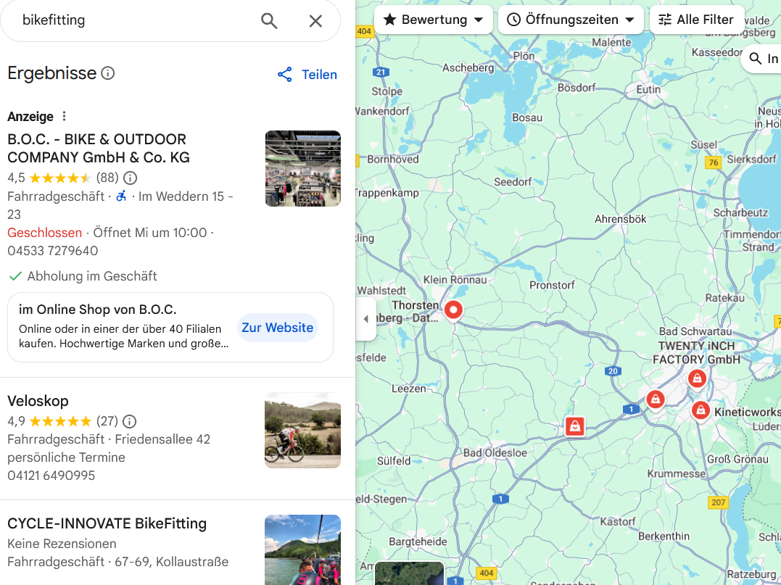
Task: Click the Ahrensbök map label
Action: [x=621, y=219]
